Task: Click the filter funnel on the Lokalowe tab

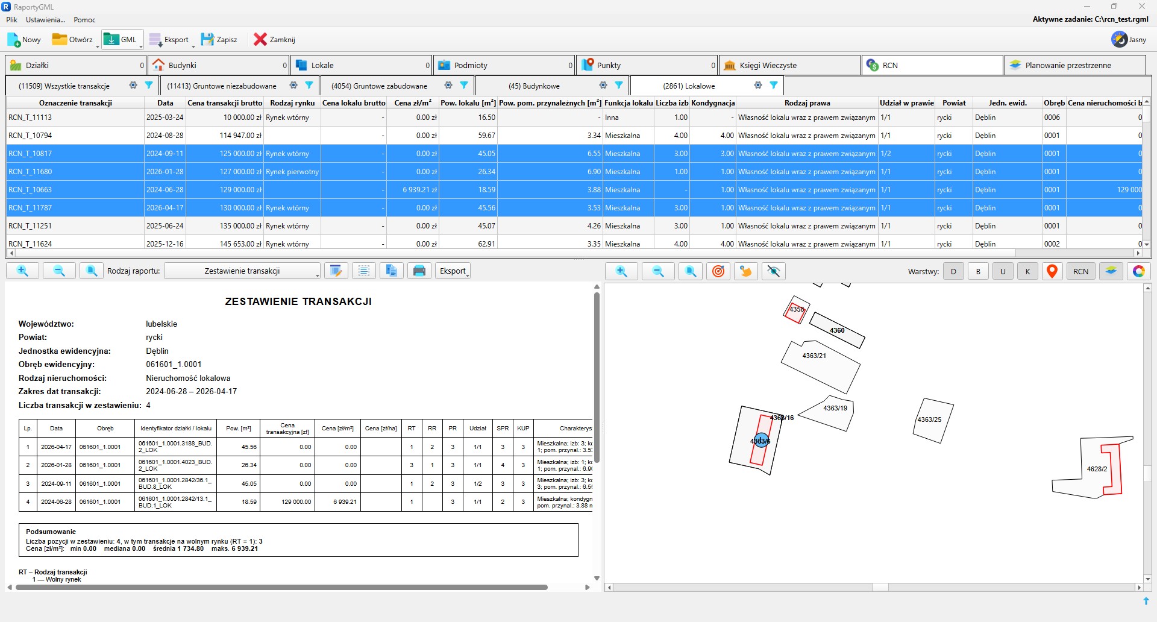Action: click(x=774, y=86)
